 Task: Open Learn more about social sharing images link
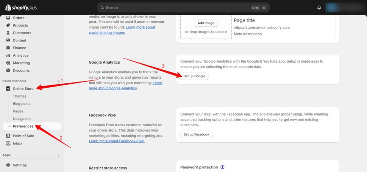[122, 30]
